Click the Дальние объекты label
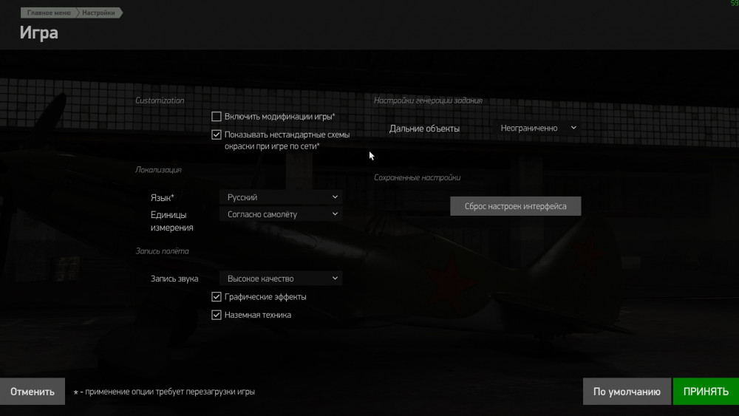 tap(424, 129)
